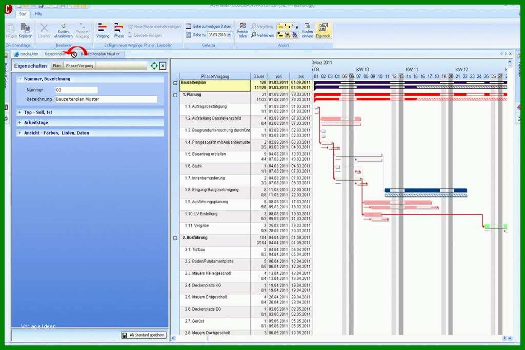The image size is (525, 350).
Task: Switch to Bauzeitenplan Muster document tab
Action: 100,54
